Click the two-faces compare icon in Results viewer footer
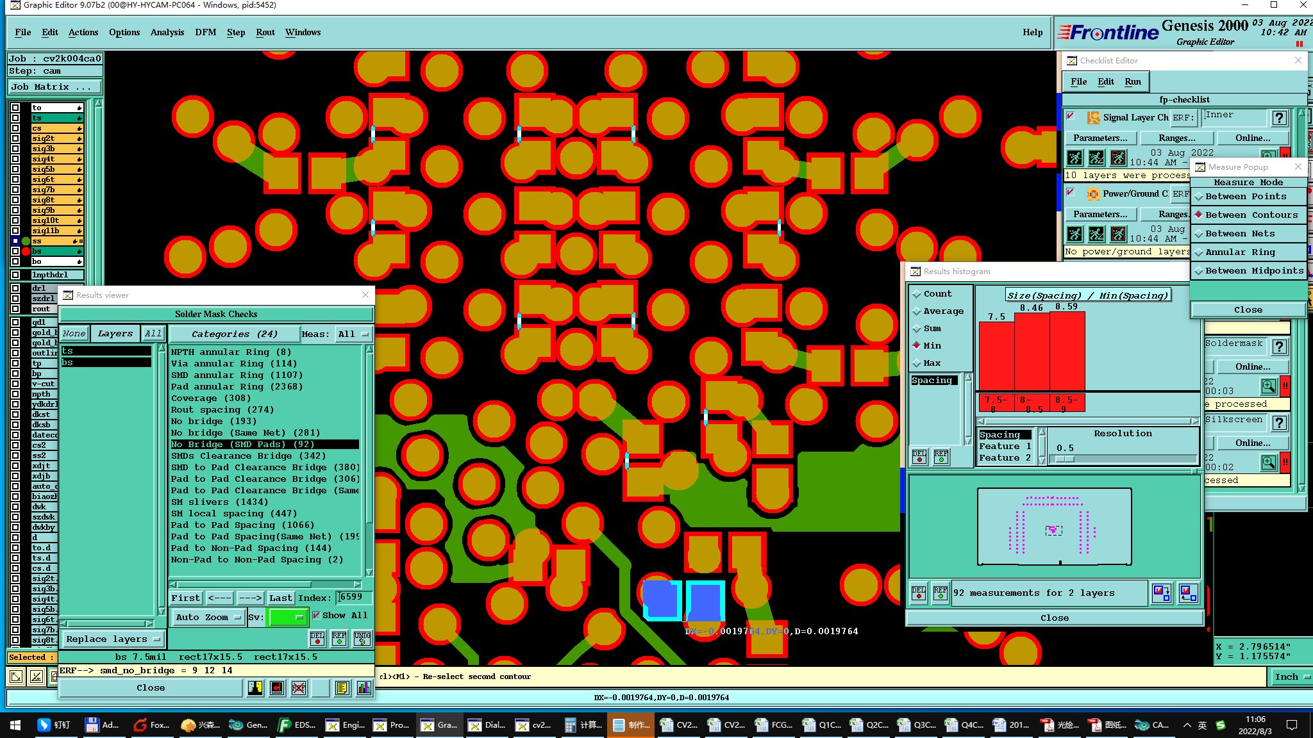This screenshot has width=1313, height=738. pos(255,687)
